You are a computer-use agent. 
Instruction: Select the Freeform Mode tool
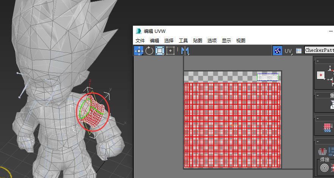170,51
